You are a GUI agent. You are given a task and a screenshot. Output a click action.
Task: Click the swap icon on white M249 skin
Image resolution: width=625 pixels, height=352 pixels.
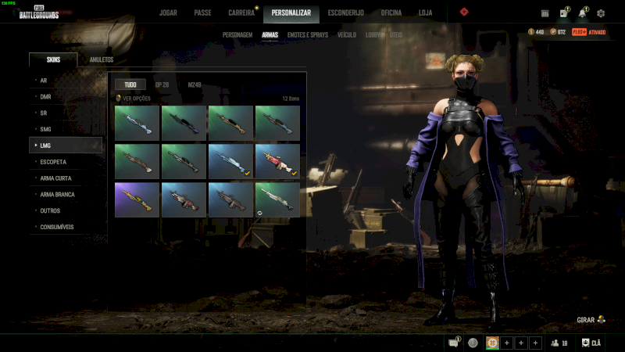click(259, 213)
